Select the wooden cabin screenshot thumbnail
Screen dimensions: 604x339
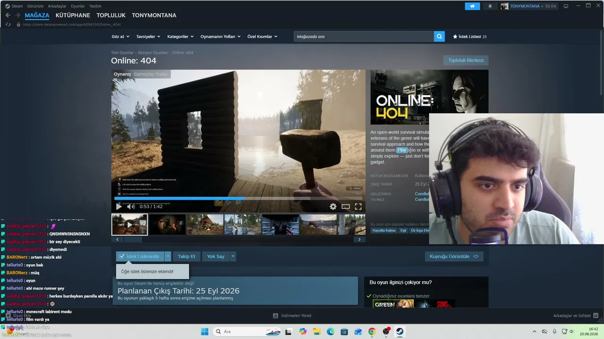click(205, 224)
